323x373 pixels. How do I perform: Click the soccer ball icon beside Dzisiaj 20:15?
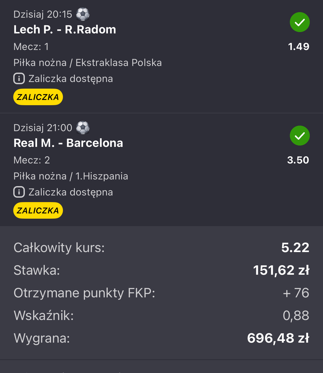coord(83,14)
